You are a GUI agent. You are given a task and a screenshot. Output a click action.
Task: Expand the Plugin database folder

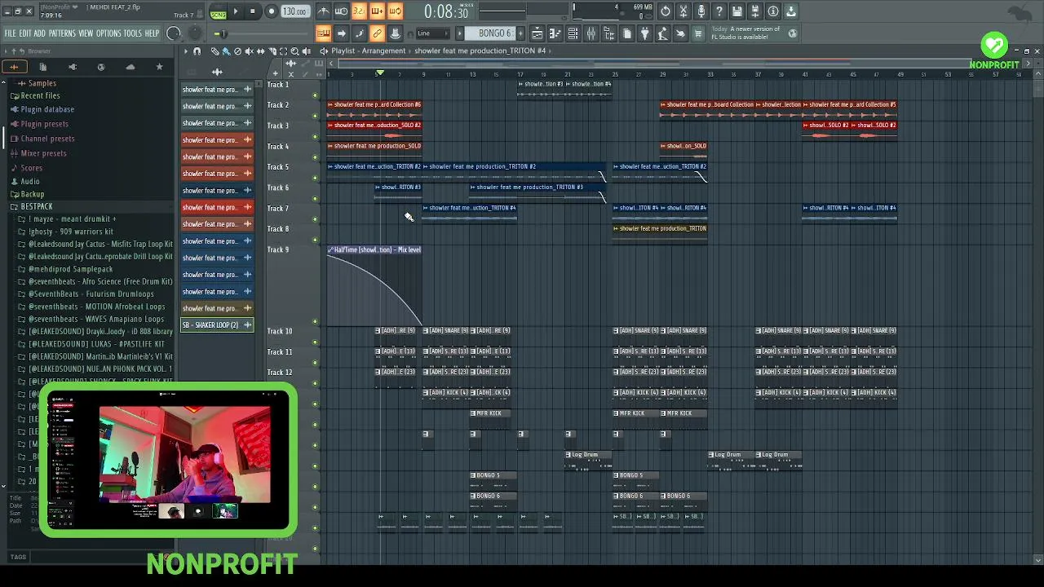(x=47, y=109)
